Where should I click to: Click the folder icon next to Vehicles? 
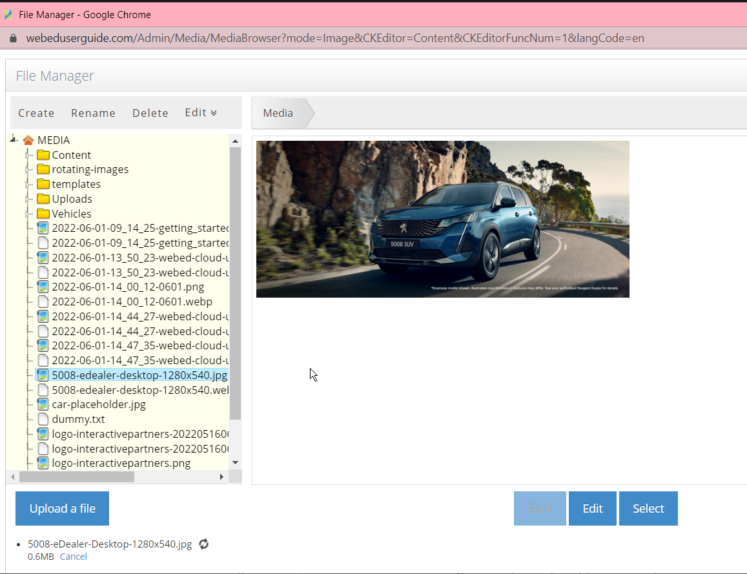[42, 214]
